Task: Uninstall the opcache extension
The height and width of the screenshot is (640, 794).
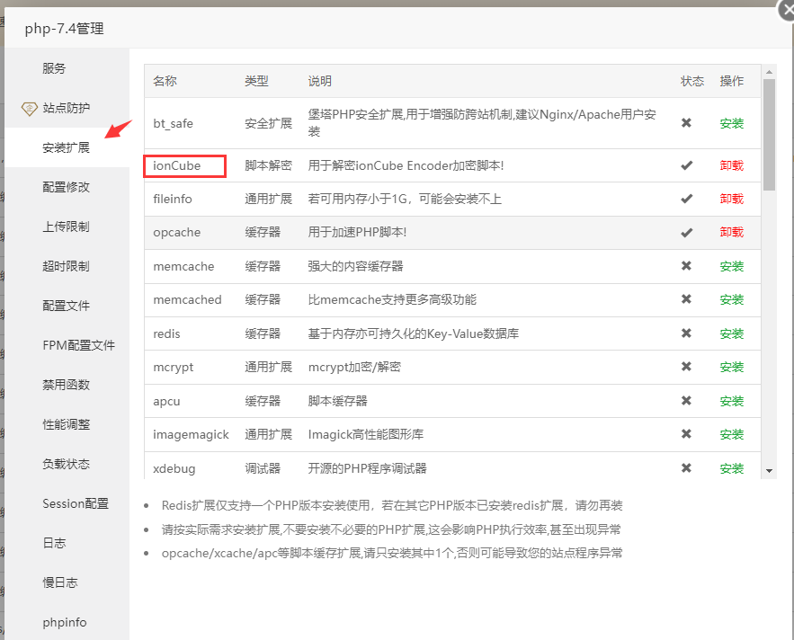Action: 732,232
